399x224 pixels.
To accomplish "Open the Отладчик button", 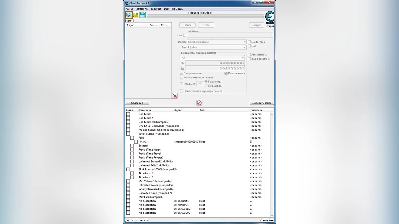I will tap(137, 103).
